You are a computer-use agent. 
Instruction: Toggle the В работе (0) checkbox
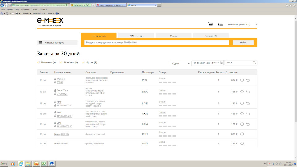coord(61,62)
